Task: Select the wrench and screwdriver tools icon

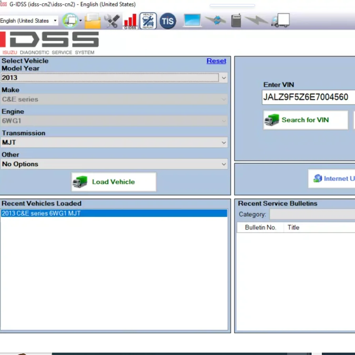Action: pos(112,21)
